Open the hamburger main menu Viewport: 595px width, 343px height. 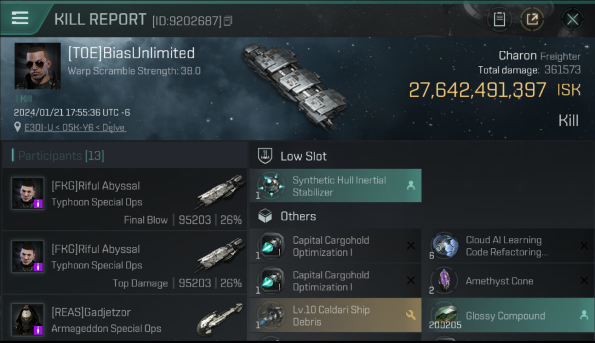pos(20,18)
